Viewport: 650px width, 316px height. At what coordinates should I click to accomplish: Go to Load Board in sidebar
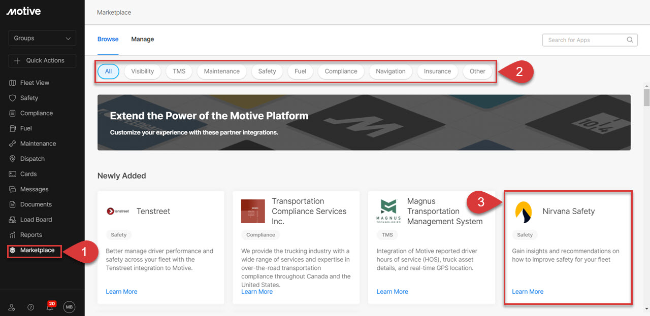[x=36, y=220]
